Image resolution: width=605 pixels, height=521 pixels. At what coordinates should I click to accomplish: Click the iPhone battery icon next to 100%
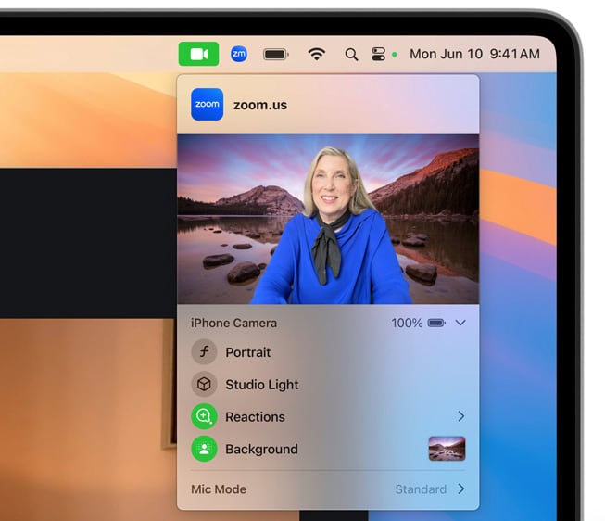[x=436, y=323]
